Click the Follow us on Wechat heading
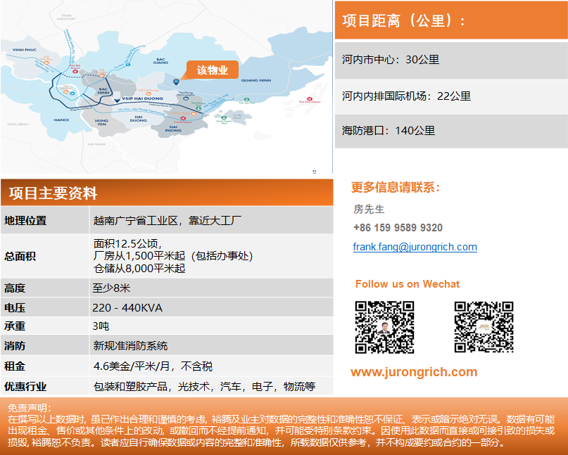The height and width of the screenshot is (455, 568). click(x=407, y=284)
